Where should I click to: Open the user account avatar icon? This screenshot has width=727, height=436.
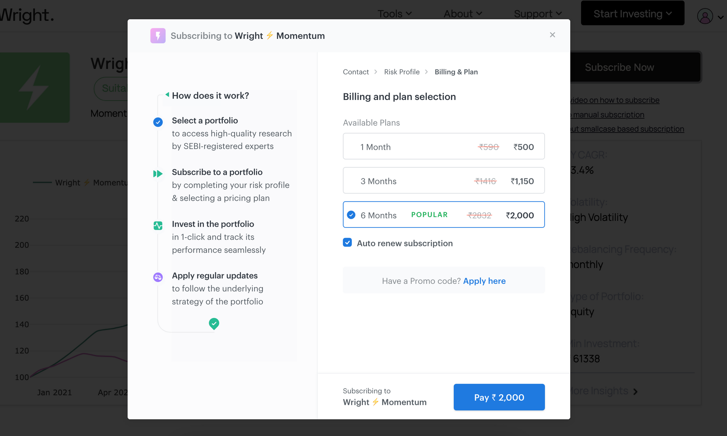click(705, 16)
